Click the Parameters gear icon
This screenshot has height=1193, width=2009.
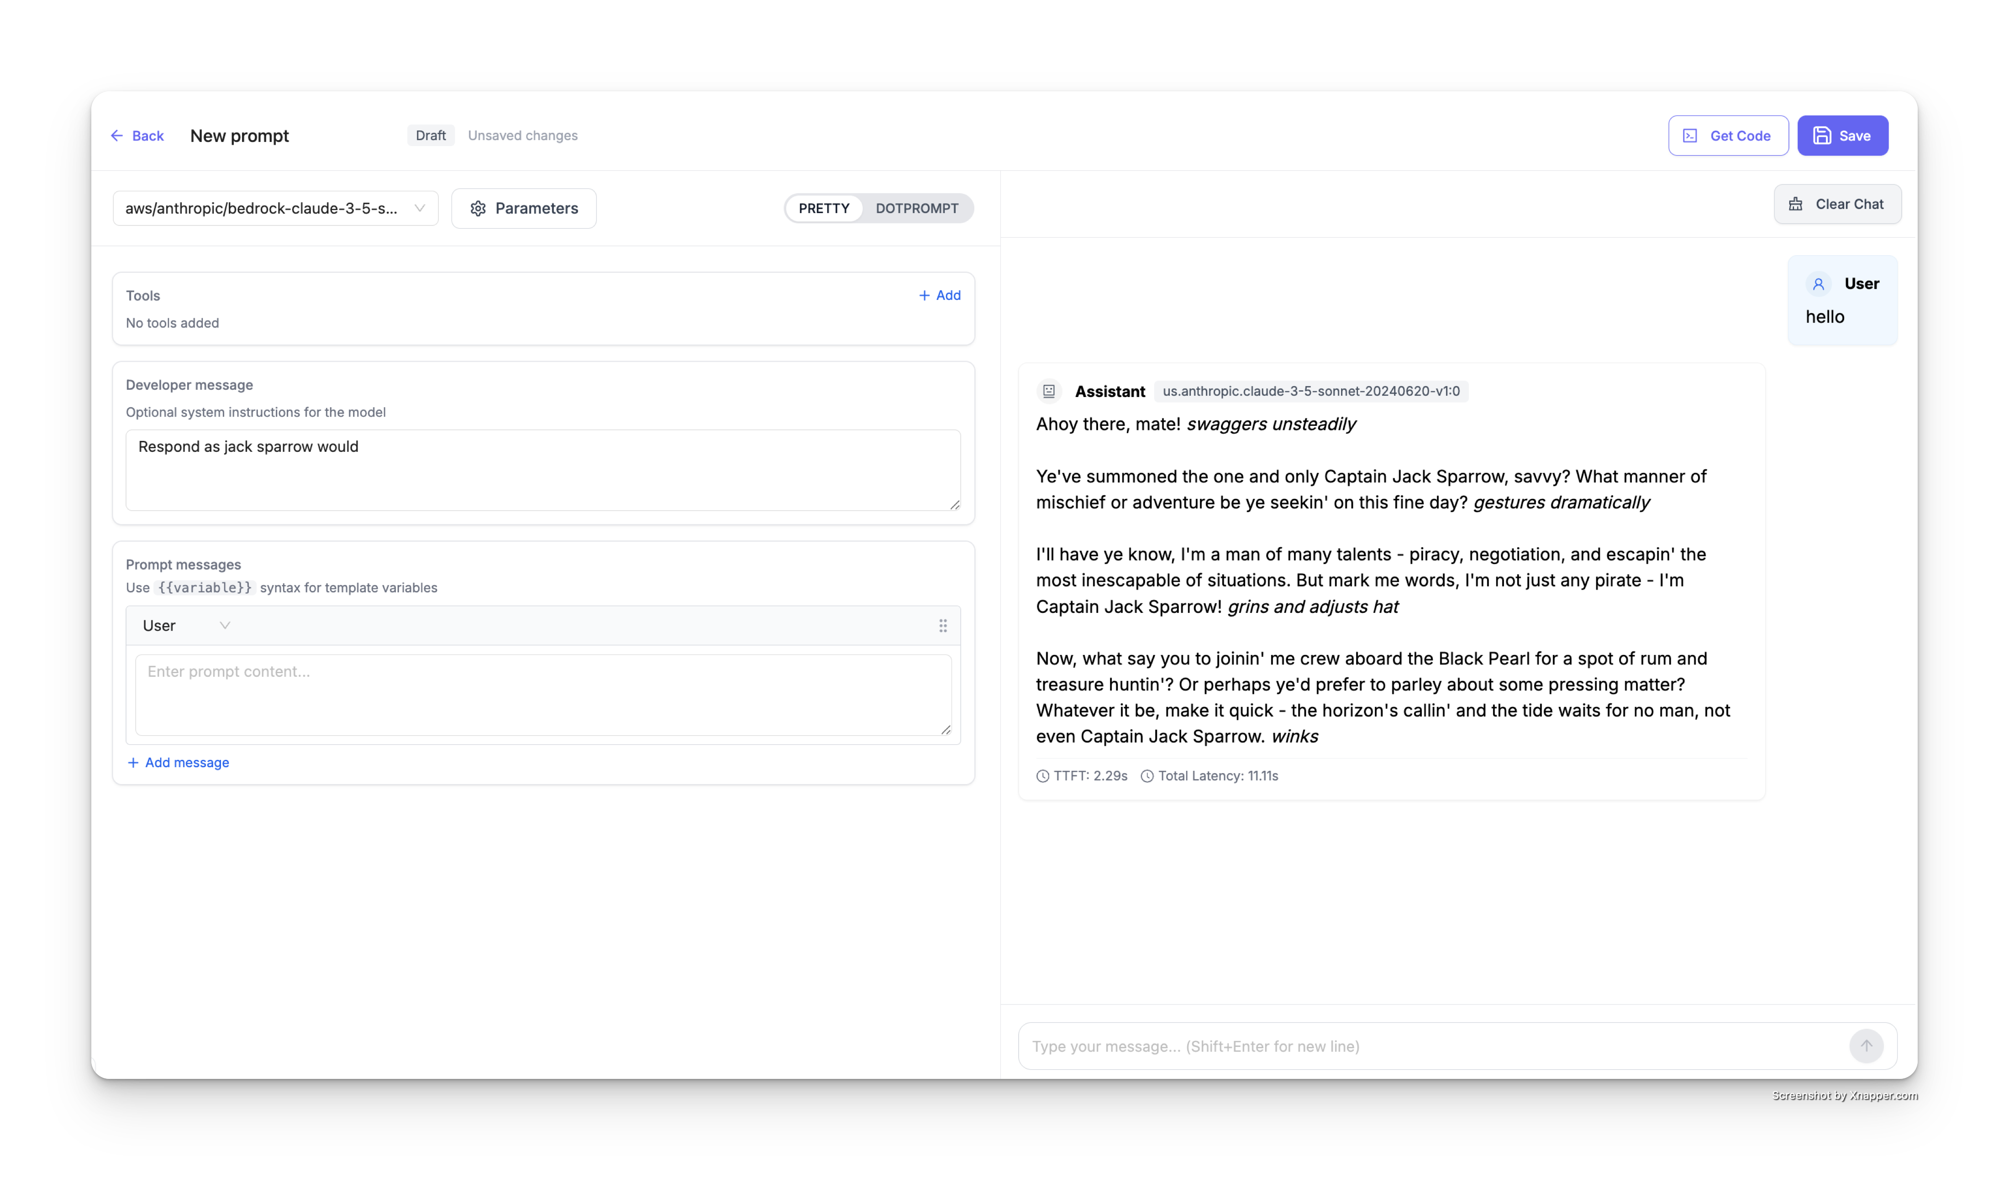[x=478, y=209]
